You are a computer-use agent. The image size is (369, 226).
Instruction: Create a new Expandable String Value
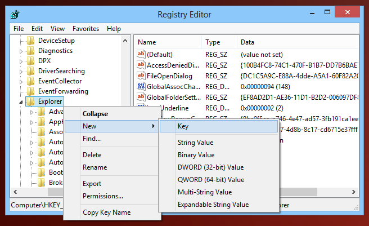click(219, 205)
